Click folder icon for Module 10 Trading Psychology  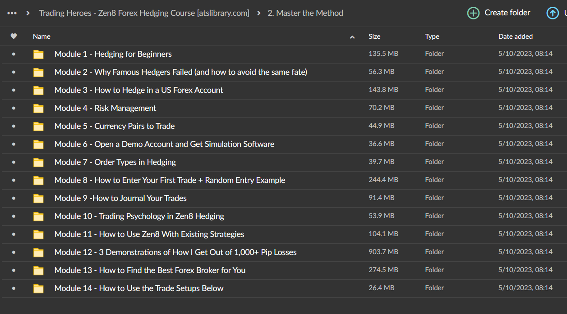[x=39, y=217]
